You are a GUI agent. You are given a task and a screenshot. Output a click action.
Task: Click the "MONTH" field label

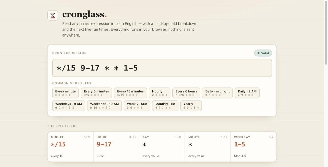[194, 137]
